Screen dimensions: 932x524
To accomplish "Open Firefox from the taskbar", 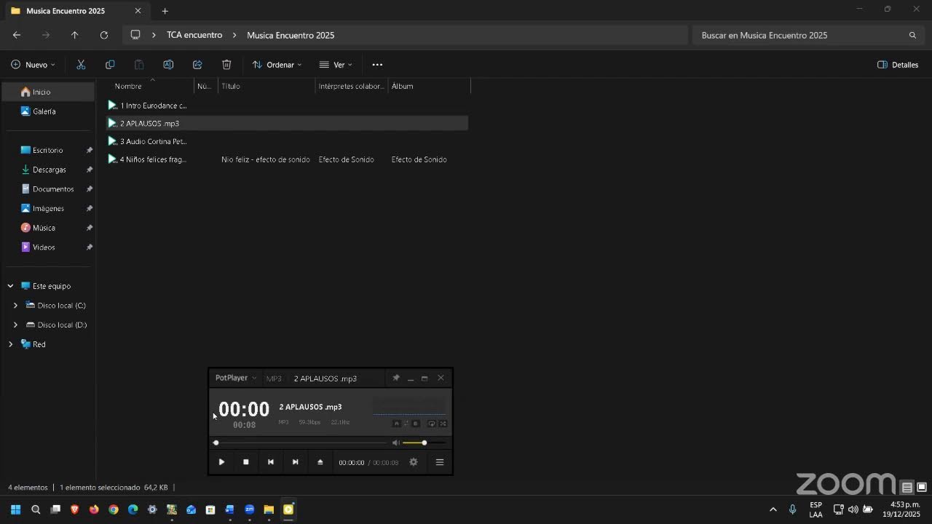I will (x=94, y=509).
